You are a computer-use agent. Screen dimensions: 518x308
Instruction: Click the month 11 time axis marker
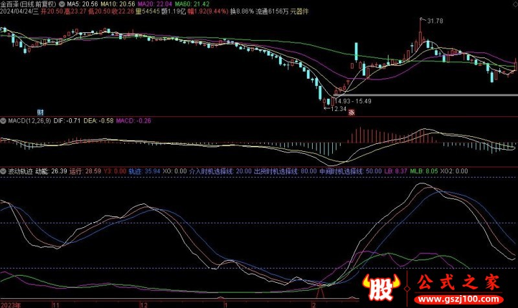click(x=56, y=305)
